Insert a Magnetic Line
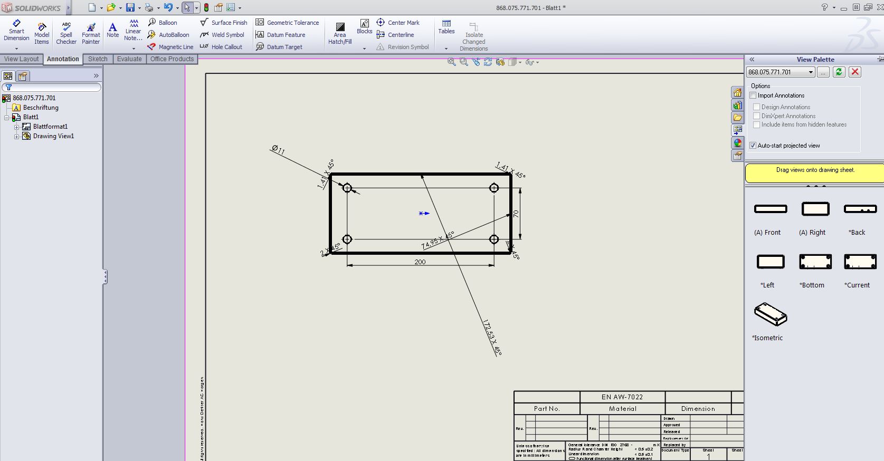The height and width of the screenshot is (461, 884). 170,47
